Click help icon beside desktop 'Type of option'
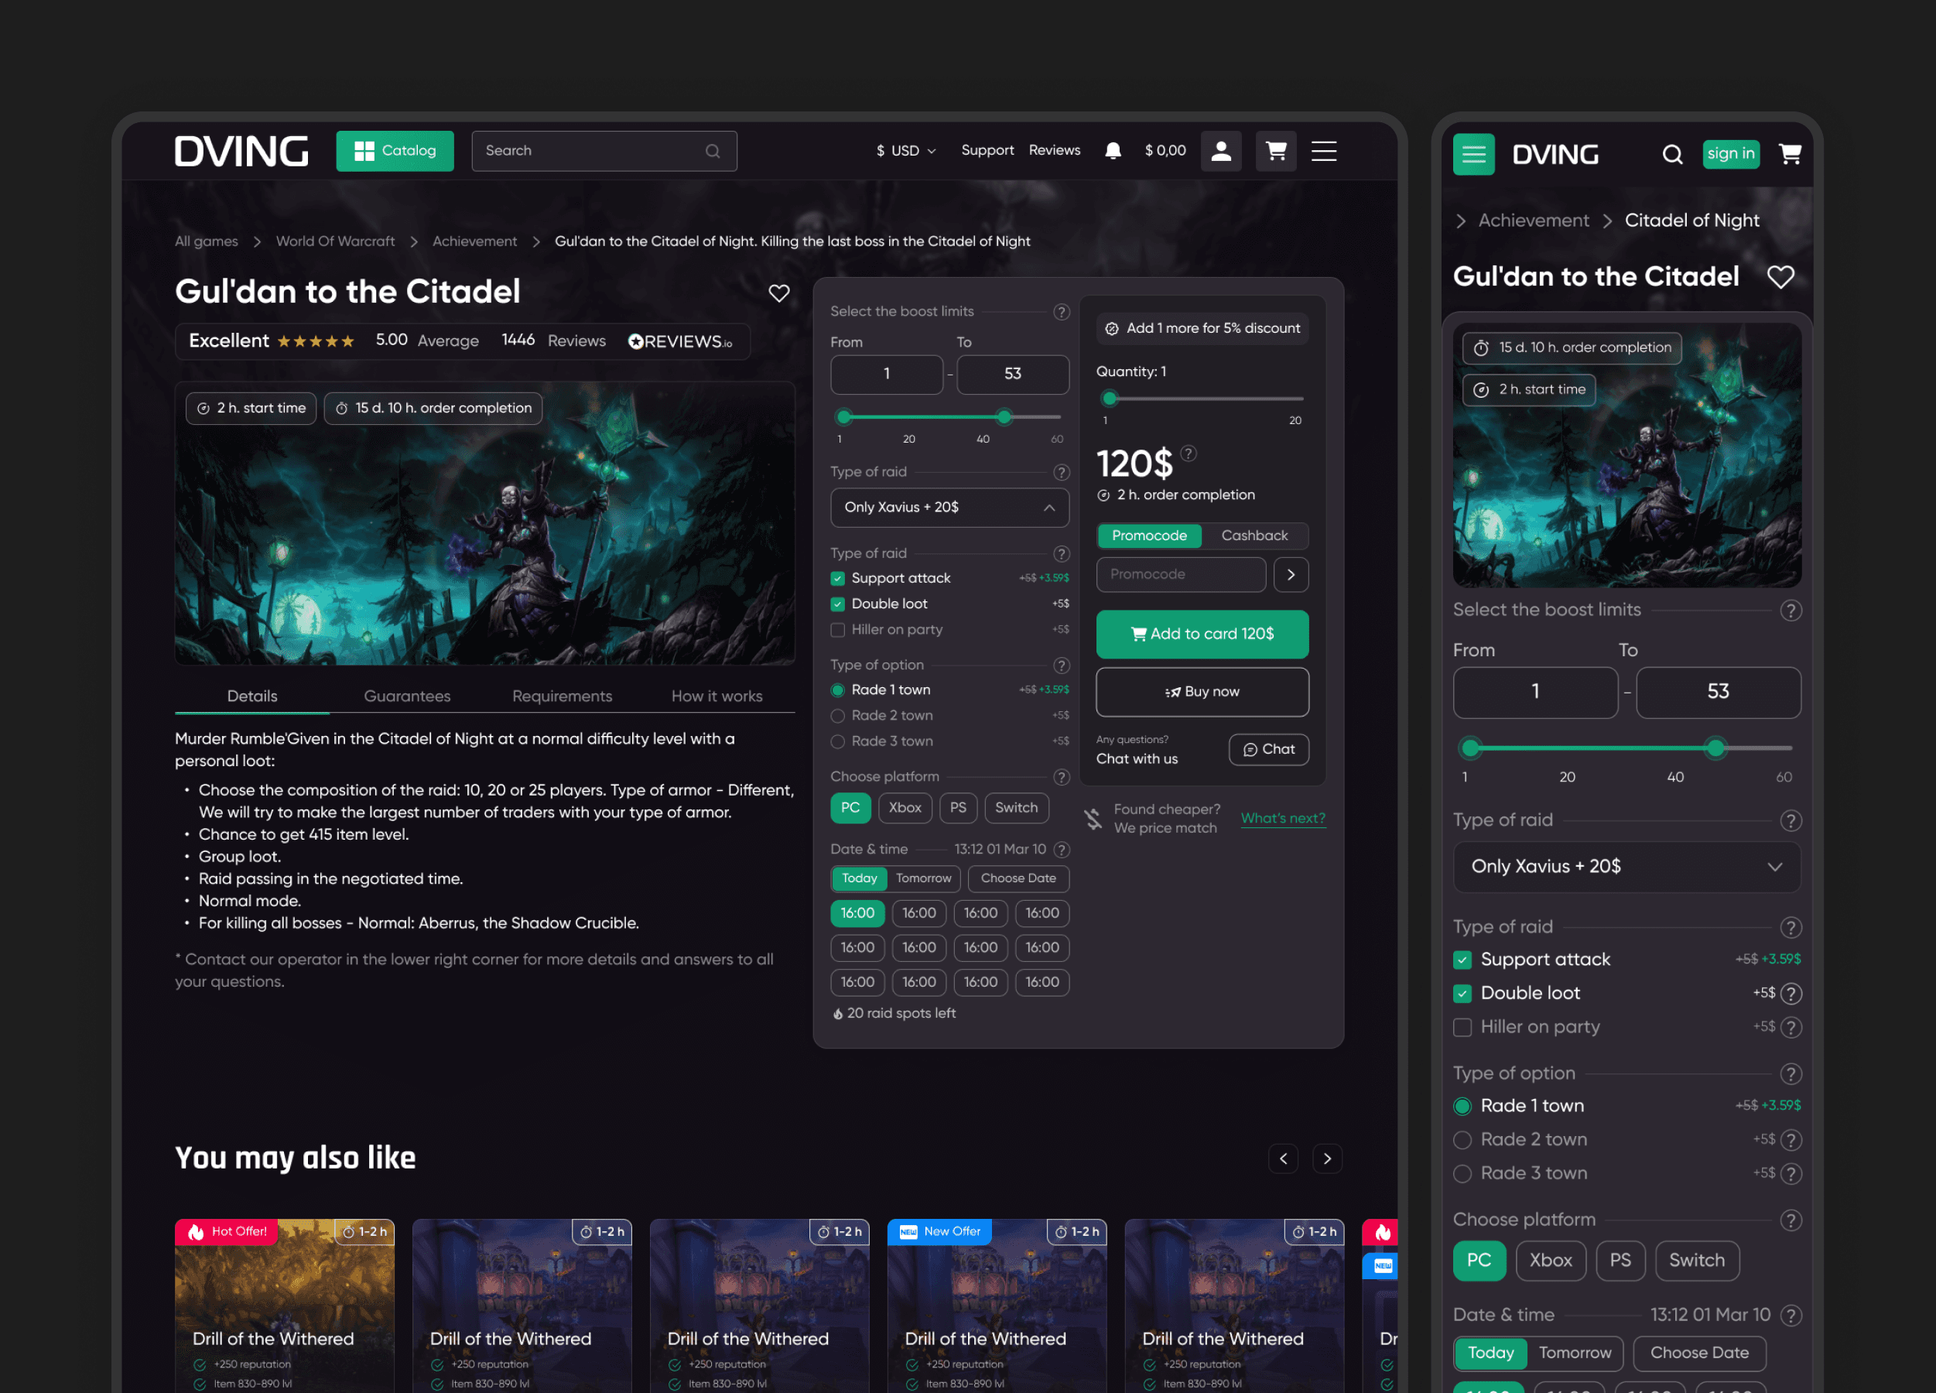Screen dimensions: 1936x1393 [x=1061, y=665]
